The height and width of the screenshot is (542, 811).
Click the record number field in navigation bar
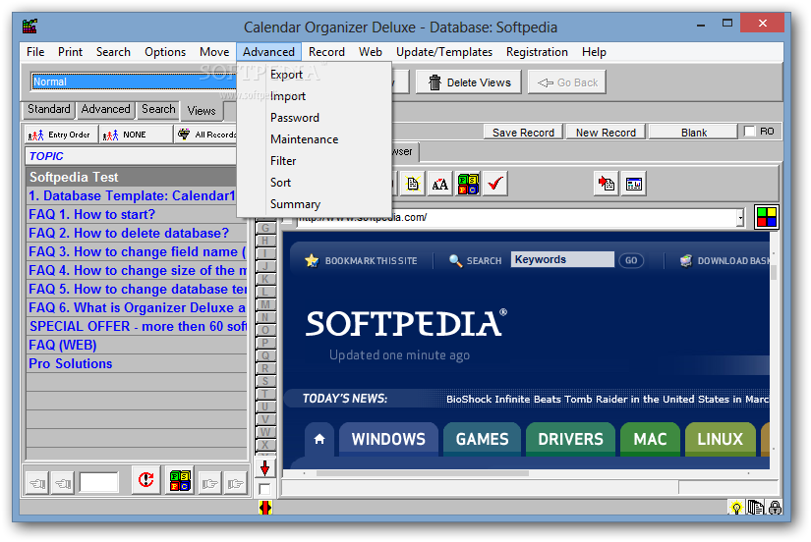tap(98, 483)
